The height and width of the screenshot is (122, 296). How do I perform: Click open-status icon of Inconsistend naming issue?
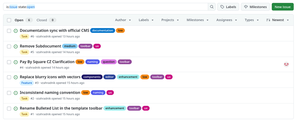(16, 93)
